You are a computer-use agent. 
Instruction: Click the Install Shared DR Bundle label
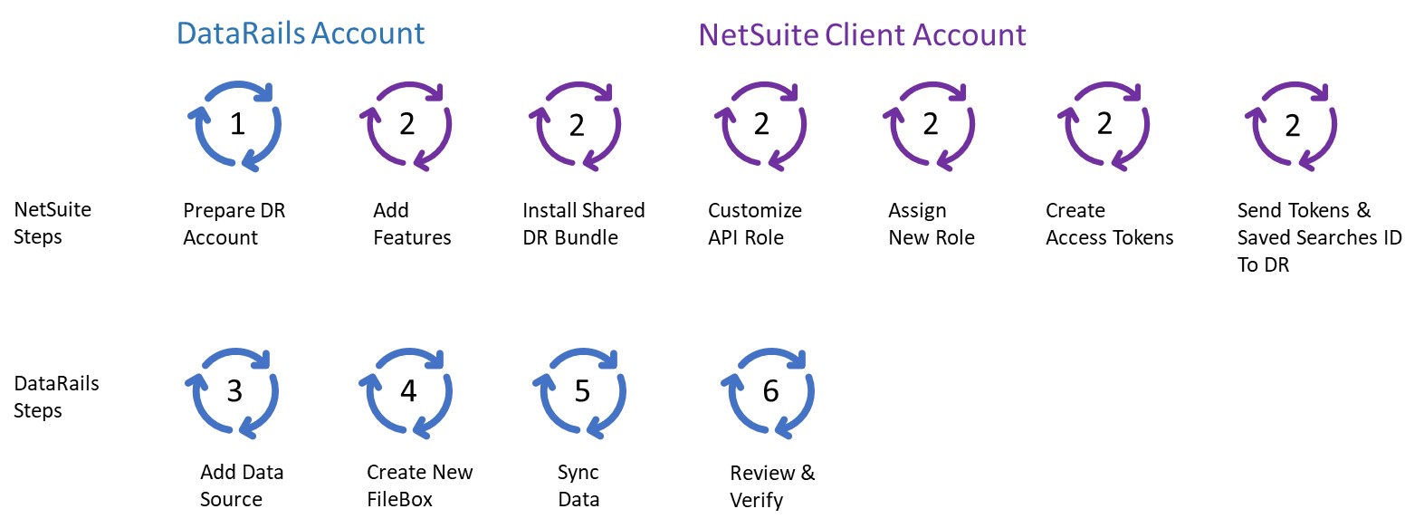pyautogui.click(x=584, y=224)
